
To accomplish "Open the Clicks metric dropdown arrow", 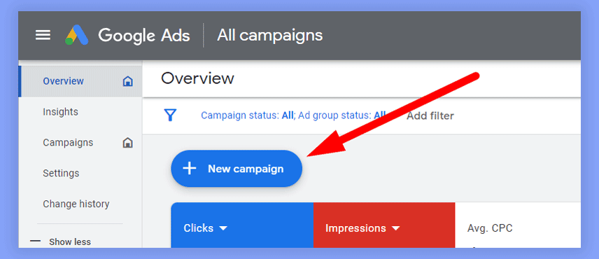I will coord(223,228).
